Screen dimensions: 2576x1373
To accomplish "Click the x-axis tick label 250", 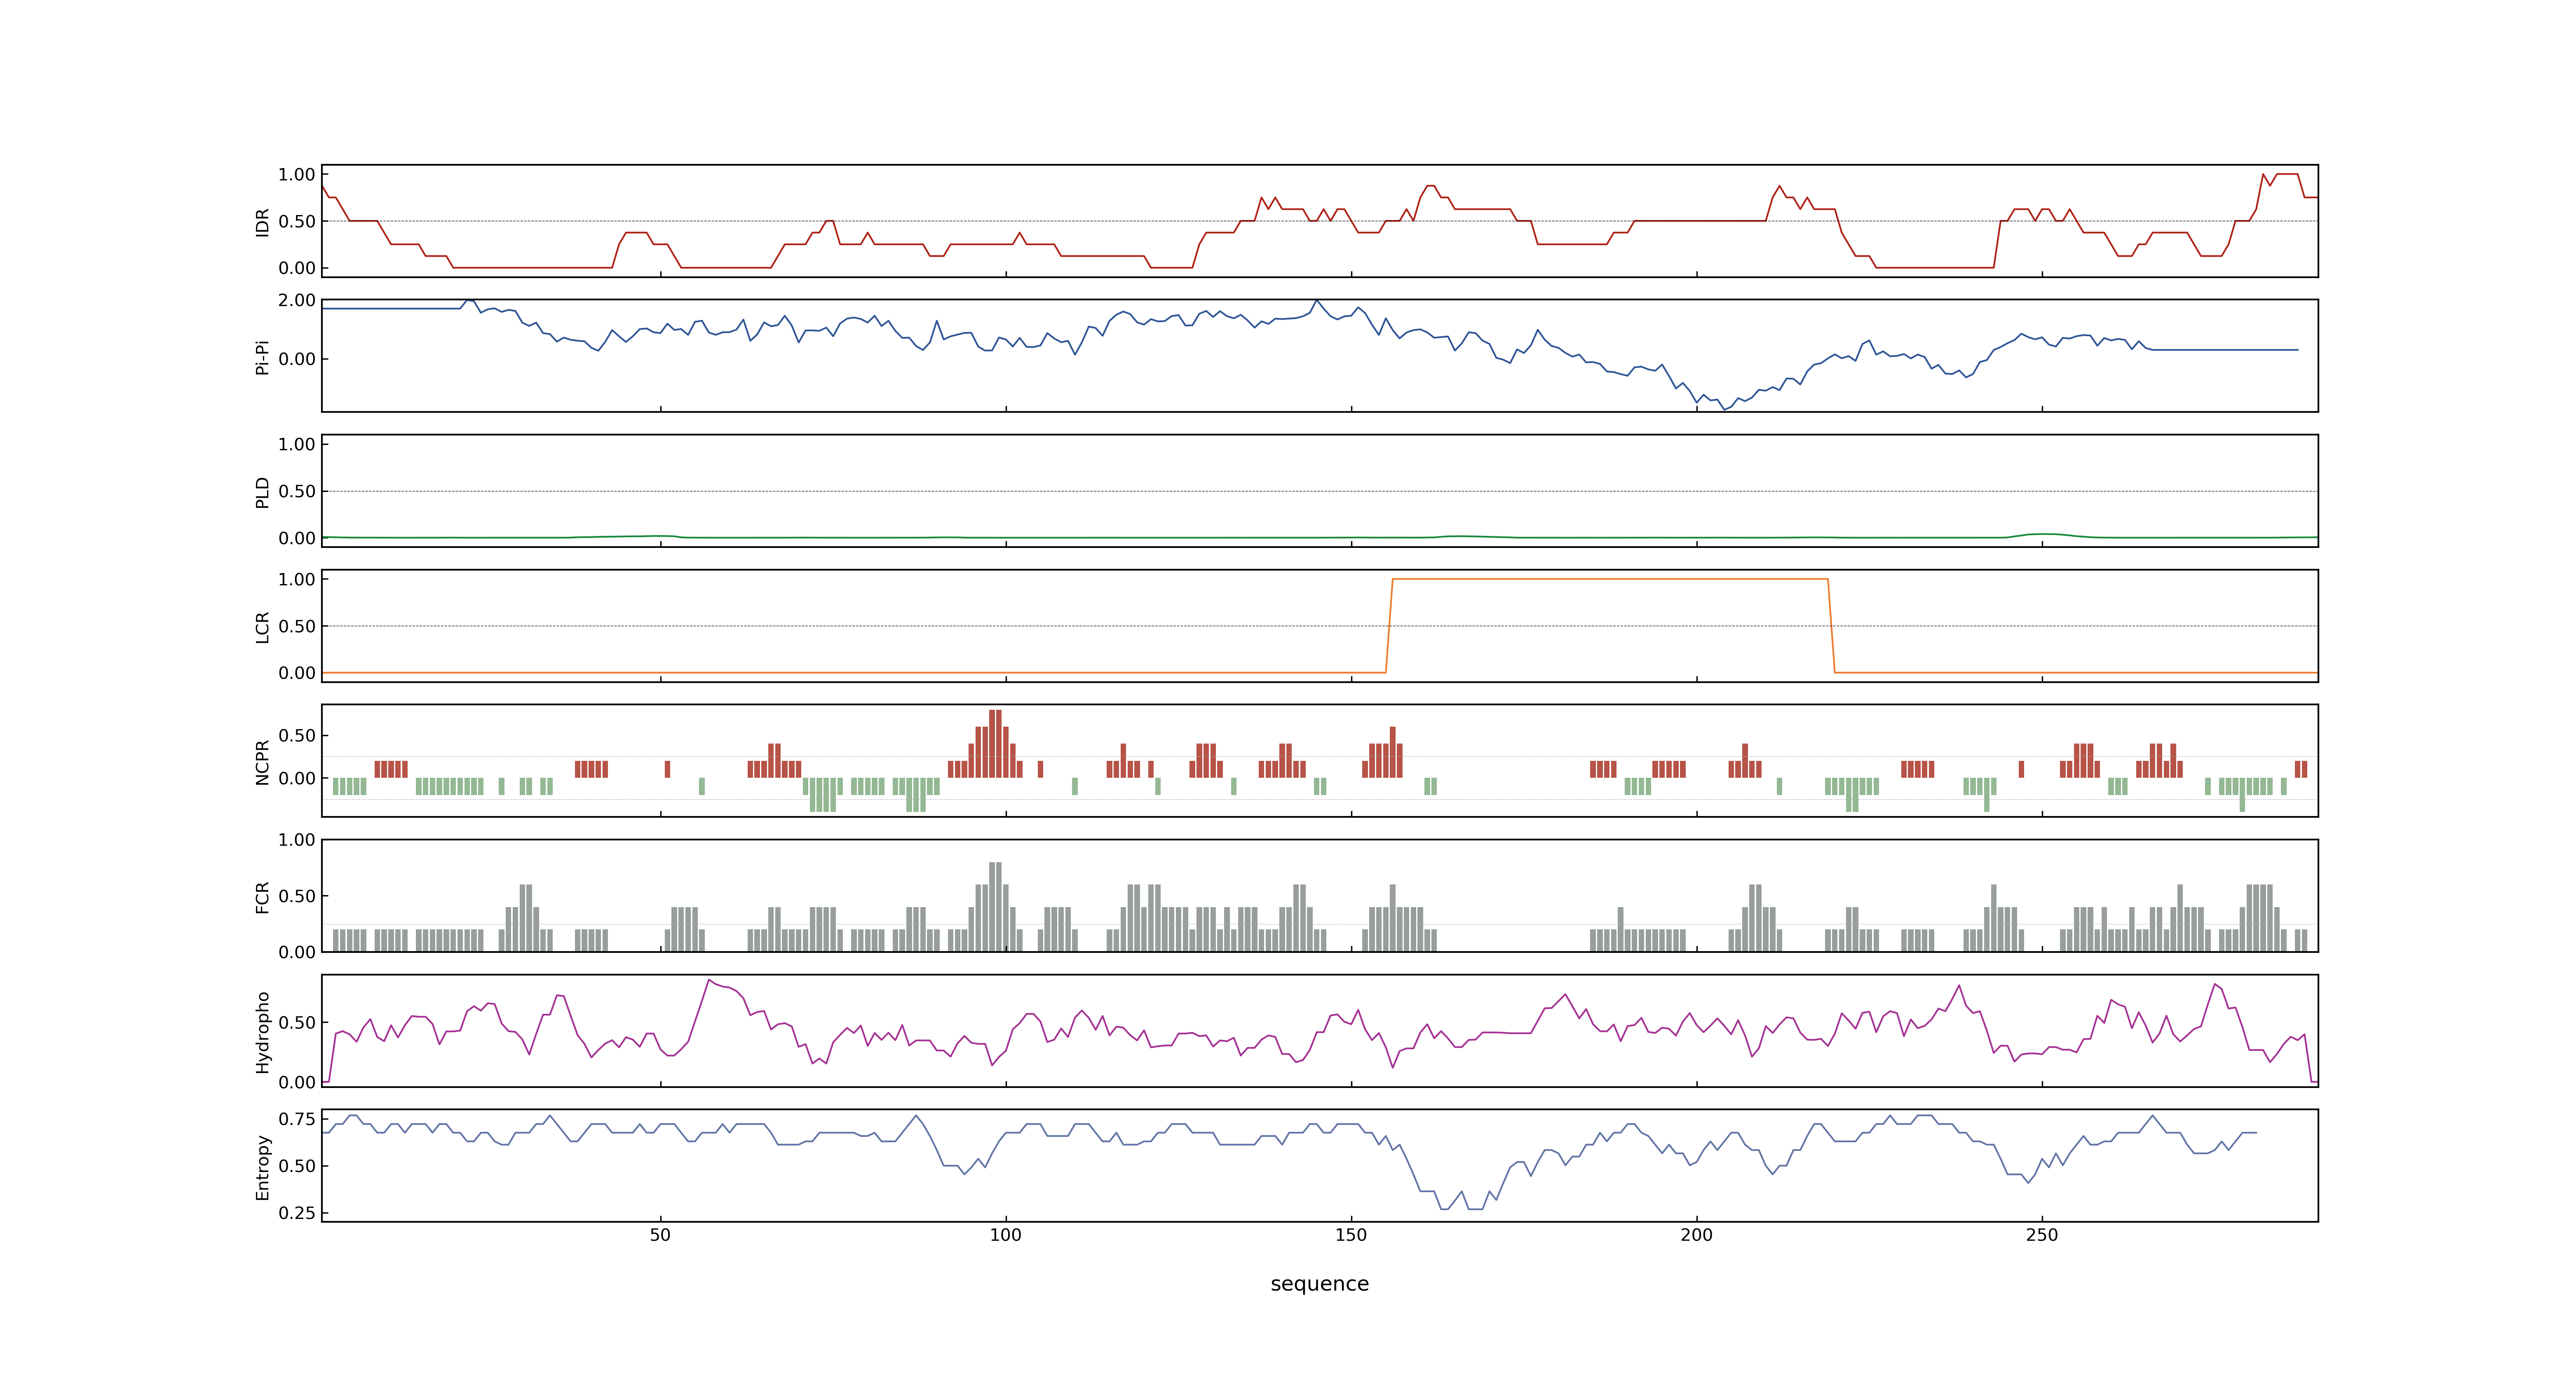I will [x=2042, y=1235].
